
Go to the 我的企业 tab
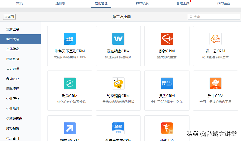pyautogui.click(x=224, y=3)
